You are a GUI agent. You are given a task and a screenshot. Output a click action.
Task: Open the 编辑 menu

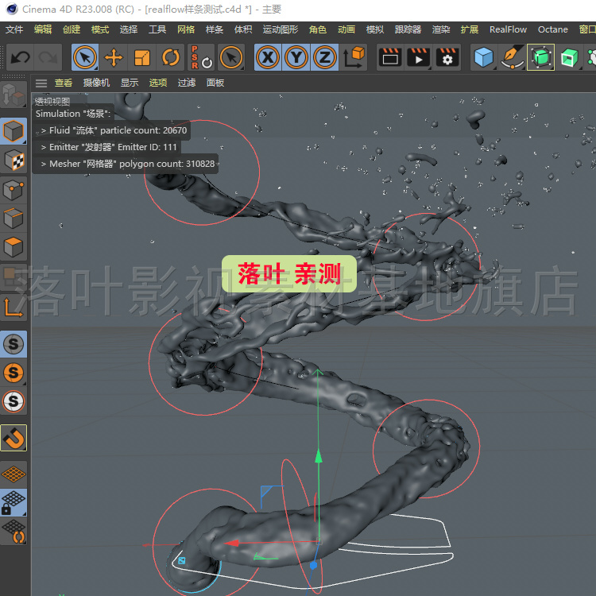coord(43,29)
